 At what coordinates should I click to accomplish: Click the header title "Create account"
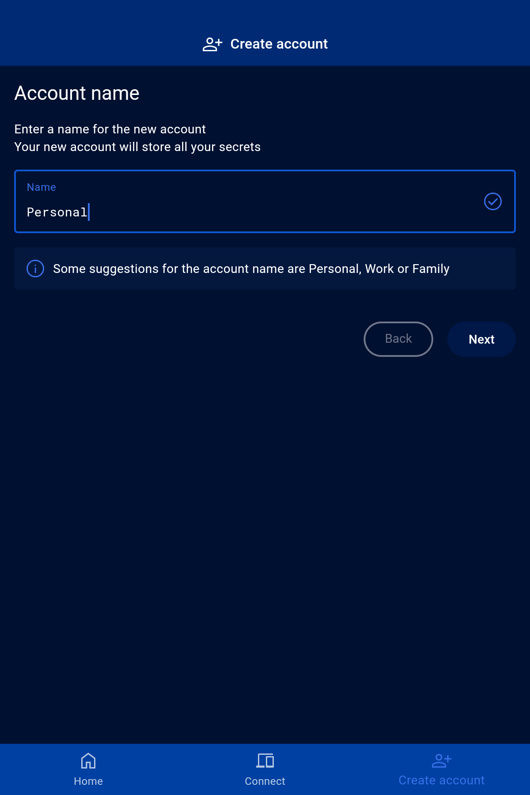pos(279,44)
